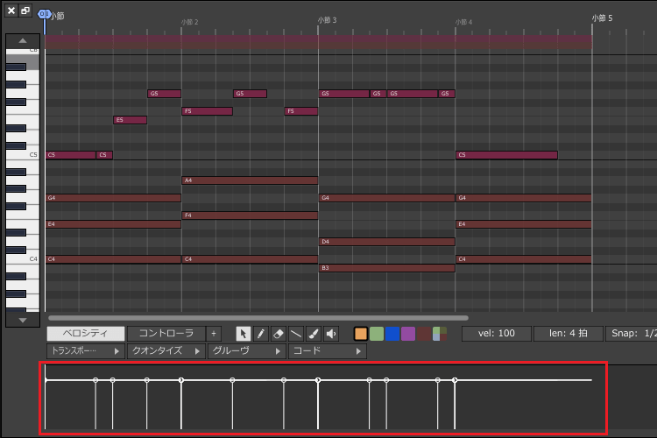The width and height of the screenshot is (657, 438).
Task: Choose the orange color swatch
Action: click(361, 334)
